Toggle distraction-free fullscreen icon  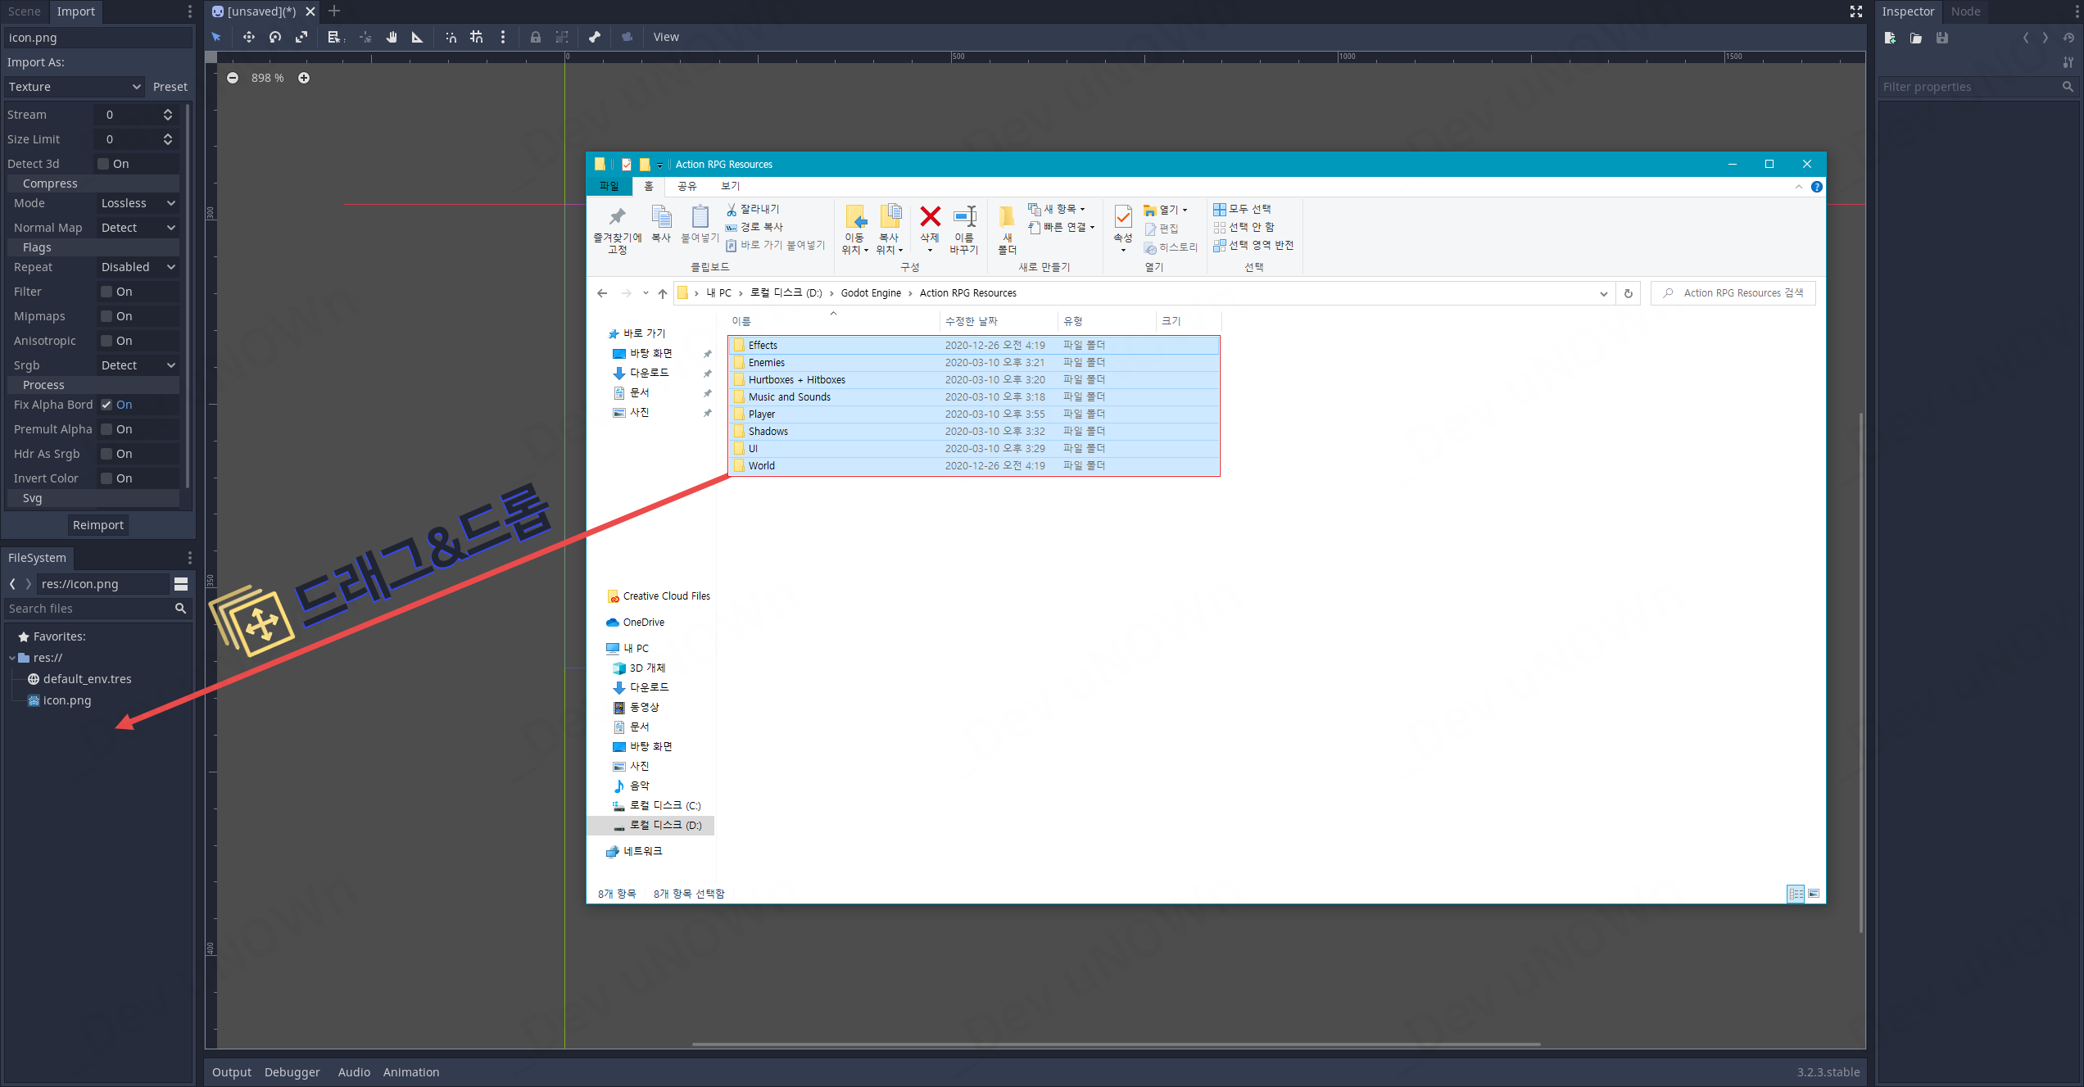[1856, 11]
